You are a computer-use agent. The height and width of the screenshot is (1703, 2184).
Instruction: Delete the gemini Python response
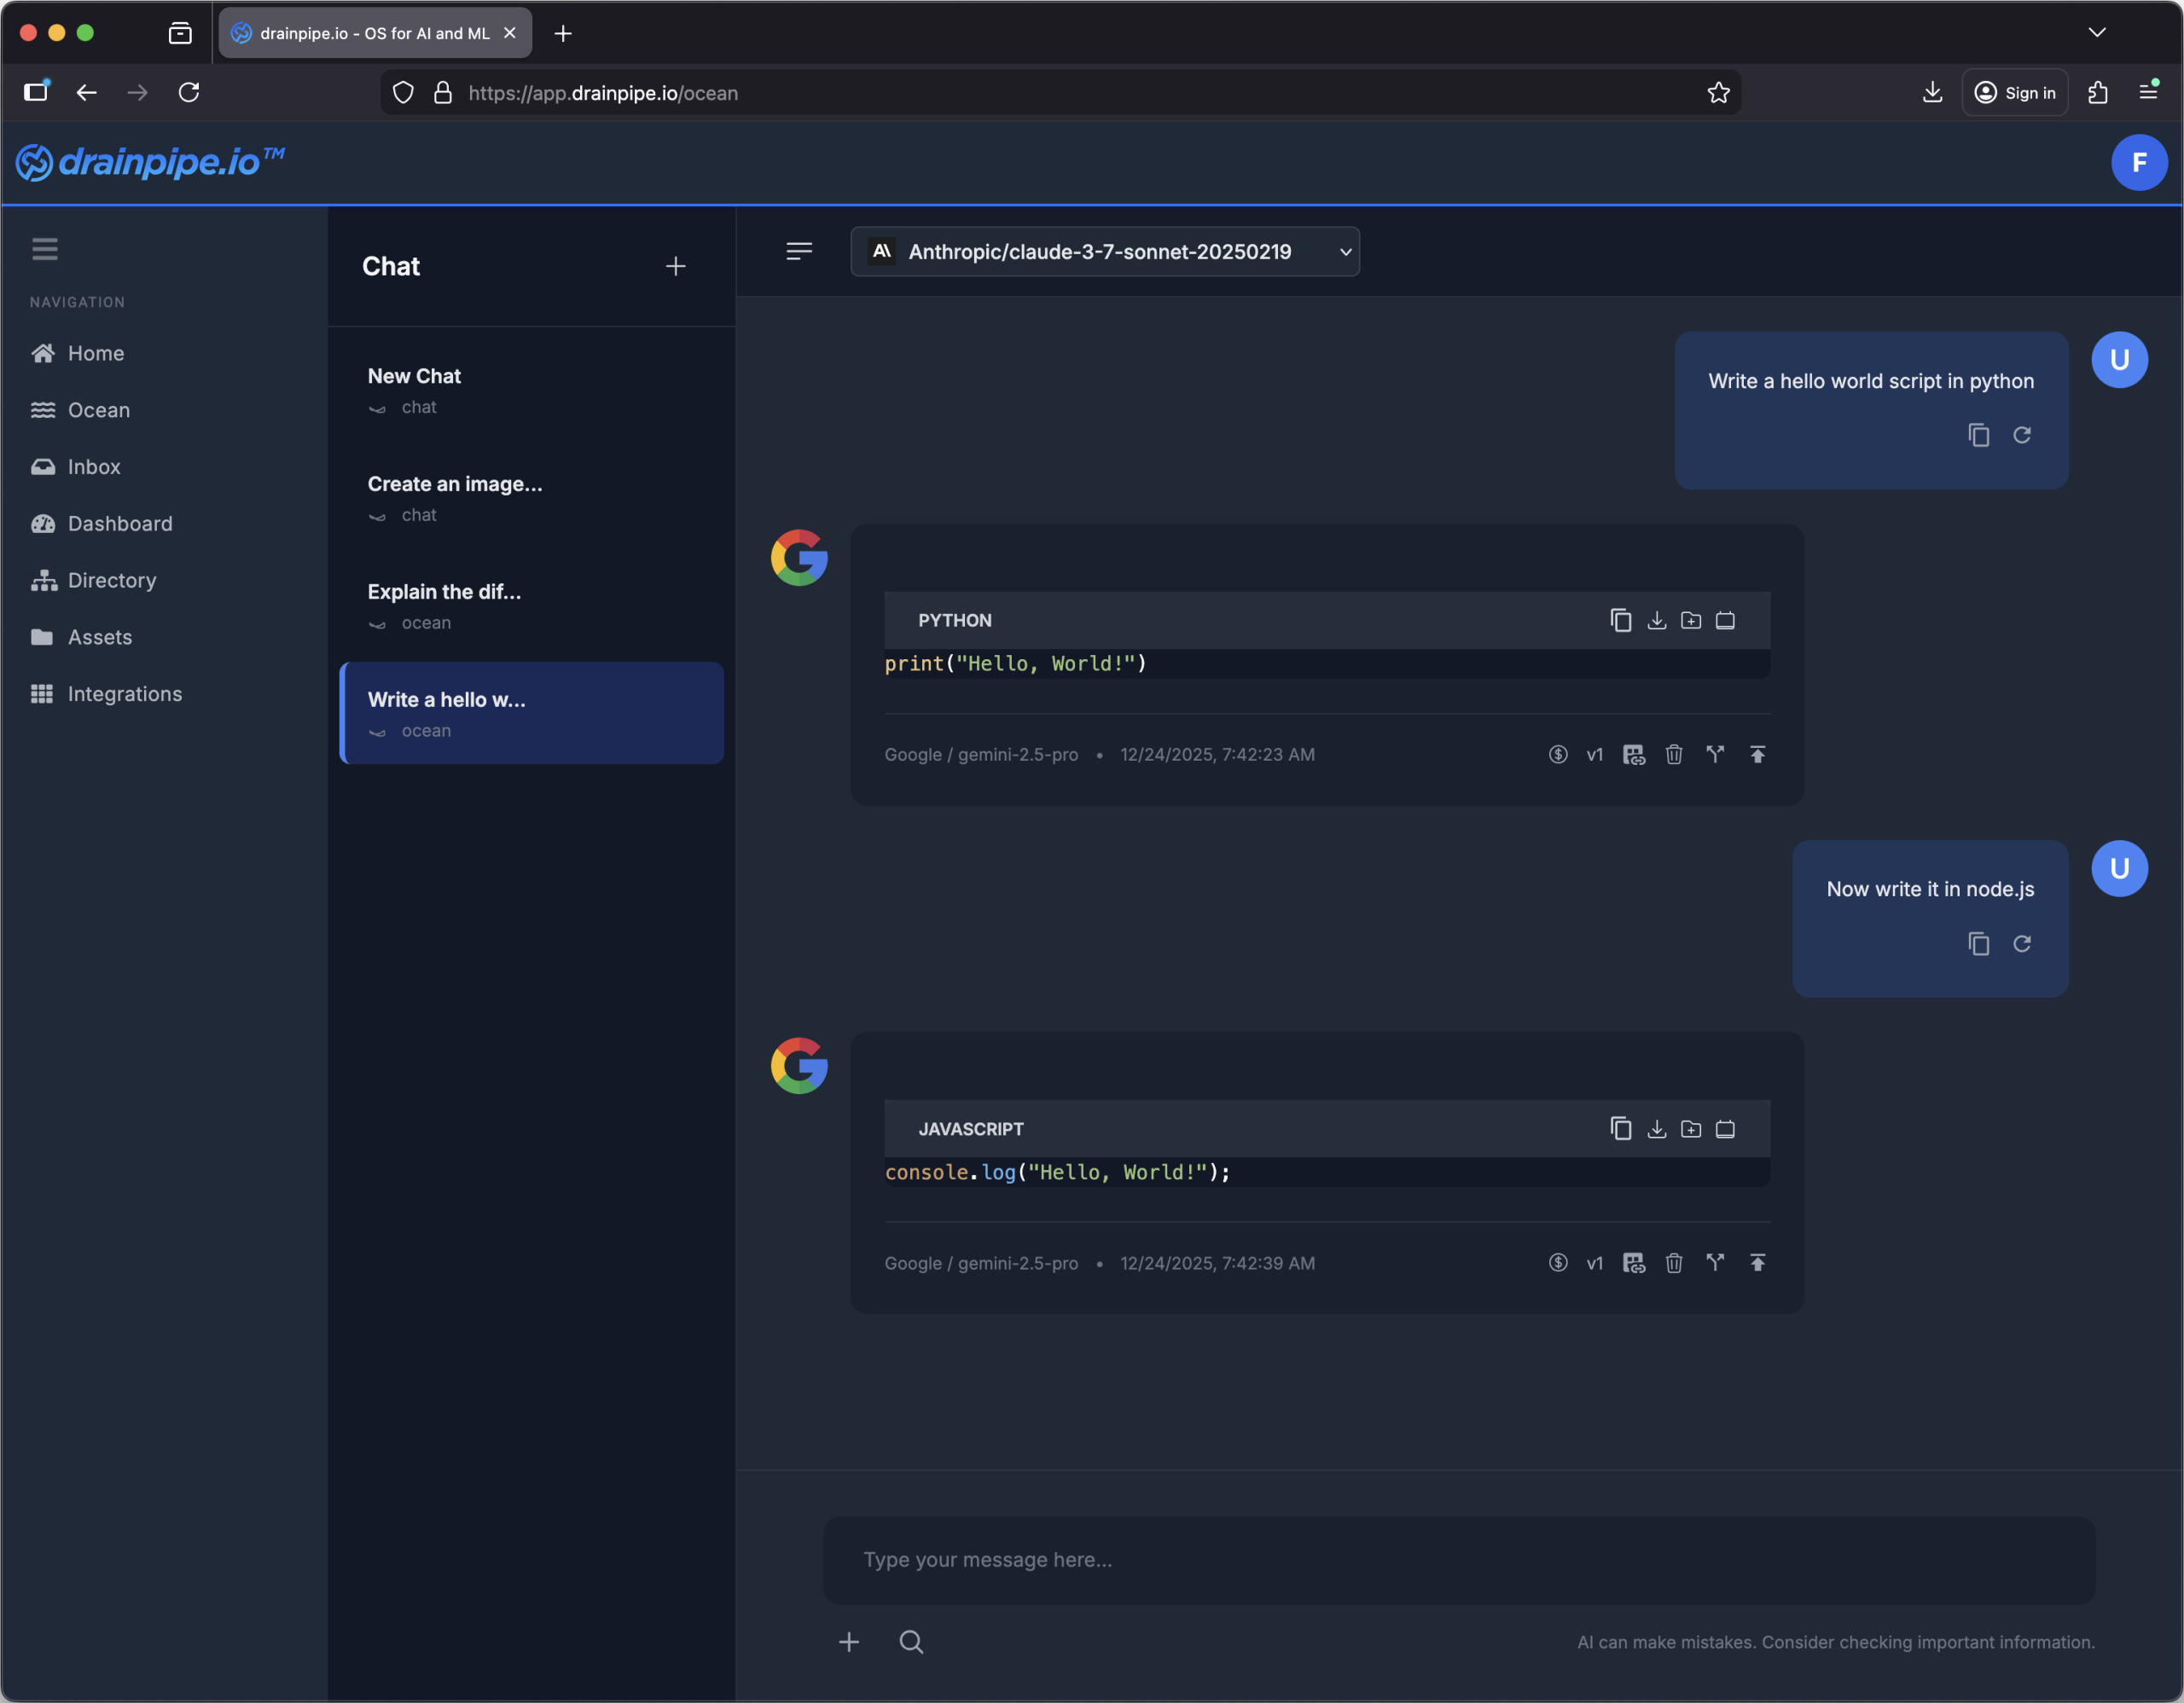(1674, 755)
